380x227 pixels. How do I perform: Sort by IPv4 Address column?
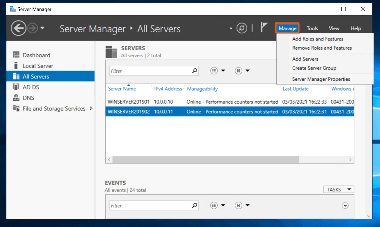pyautogui.click(x=168, y=89)
